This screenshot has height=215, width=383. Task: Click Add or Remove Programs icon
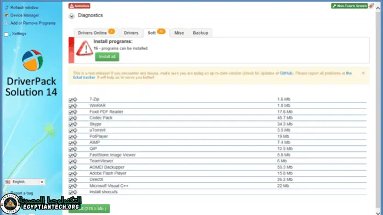(x=7, y=23)
